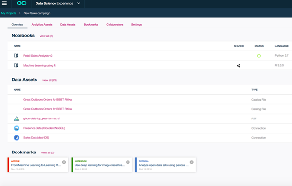
Task: Open the hamburger navigation menu
Action: (x=4, y=3)
